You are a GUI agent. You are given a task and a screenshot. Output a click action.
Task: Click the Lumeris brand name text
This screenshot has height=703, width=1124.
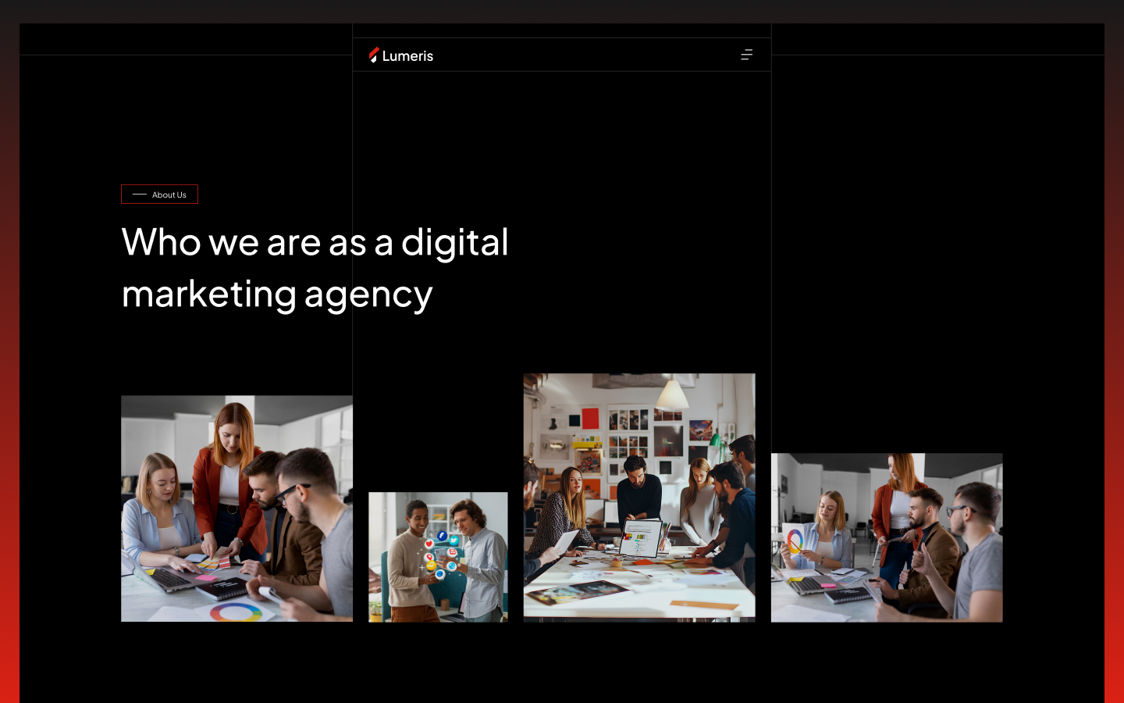click(407, 56)
